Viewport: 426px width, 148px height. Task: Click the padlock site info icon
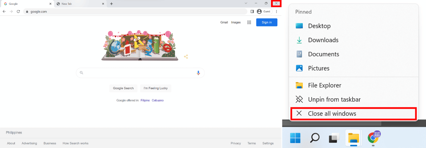click(x=27, y=11)
